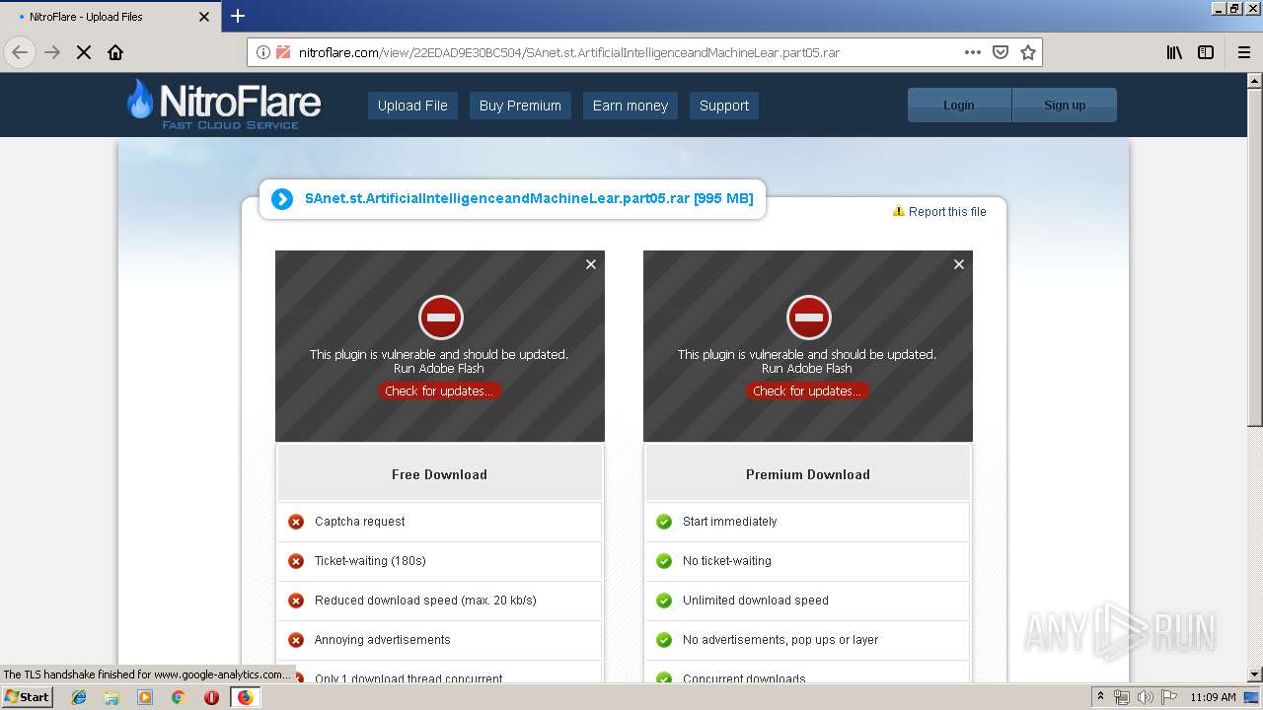
Task: Close the NitroFlare Upload Files tab
Action: [204, 17]
